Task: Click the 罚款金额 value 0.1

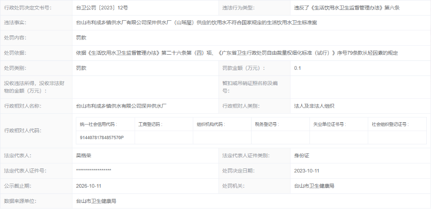Action: (x=298, y=68)
